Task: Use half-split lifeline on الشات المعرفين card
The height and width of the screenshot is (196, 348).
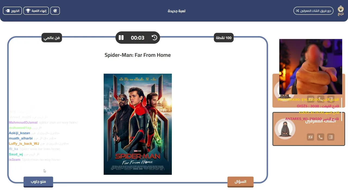Action: [331, 137]
